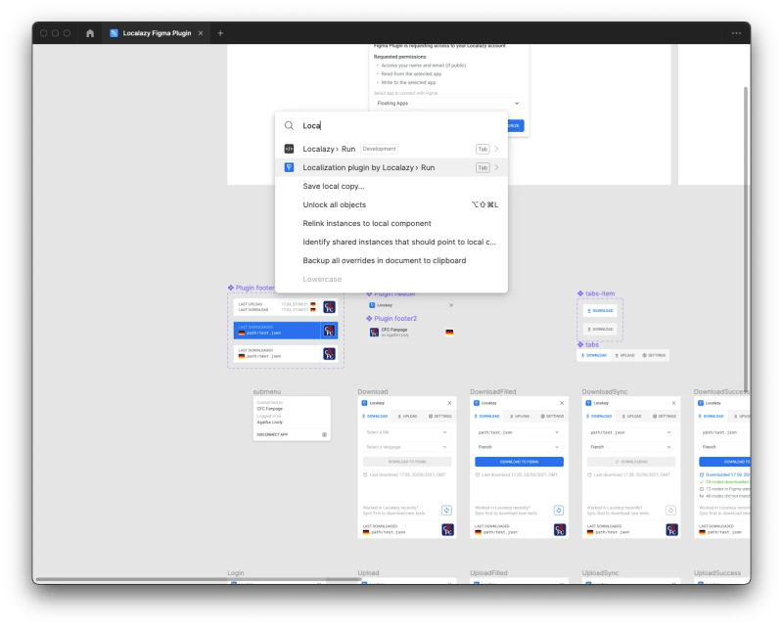
Task: Open the Select a file dropdown
Action: coord(408,432)
